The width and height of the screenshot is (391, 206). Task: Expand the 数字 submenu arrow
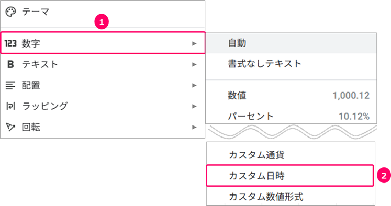coord(194,43)
